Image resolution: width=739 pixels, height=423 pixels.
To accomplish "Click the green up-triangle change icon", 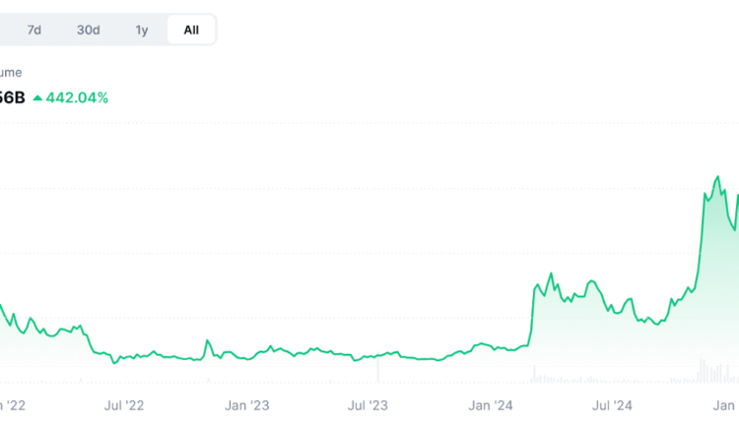I will click(37, 97).
